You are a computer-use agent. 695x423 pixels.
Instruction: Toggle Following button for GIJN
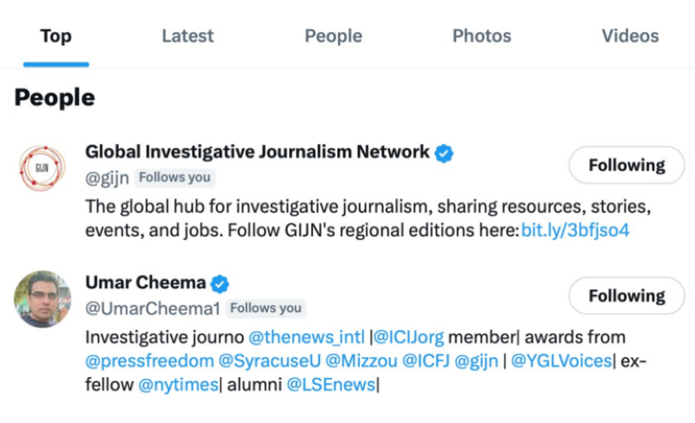pyautogui.click(x=625, y=165)
